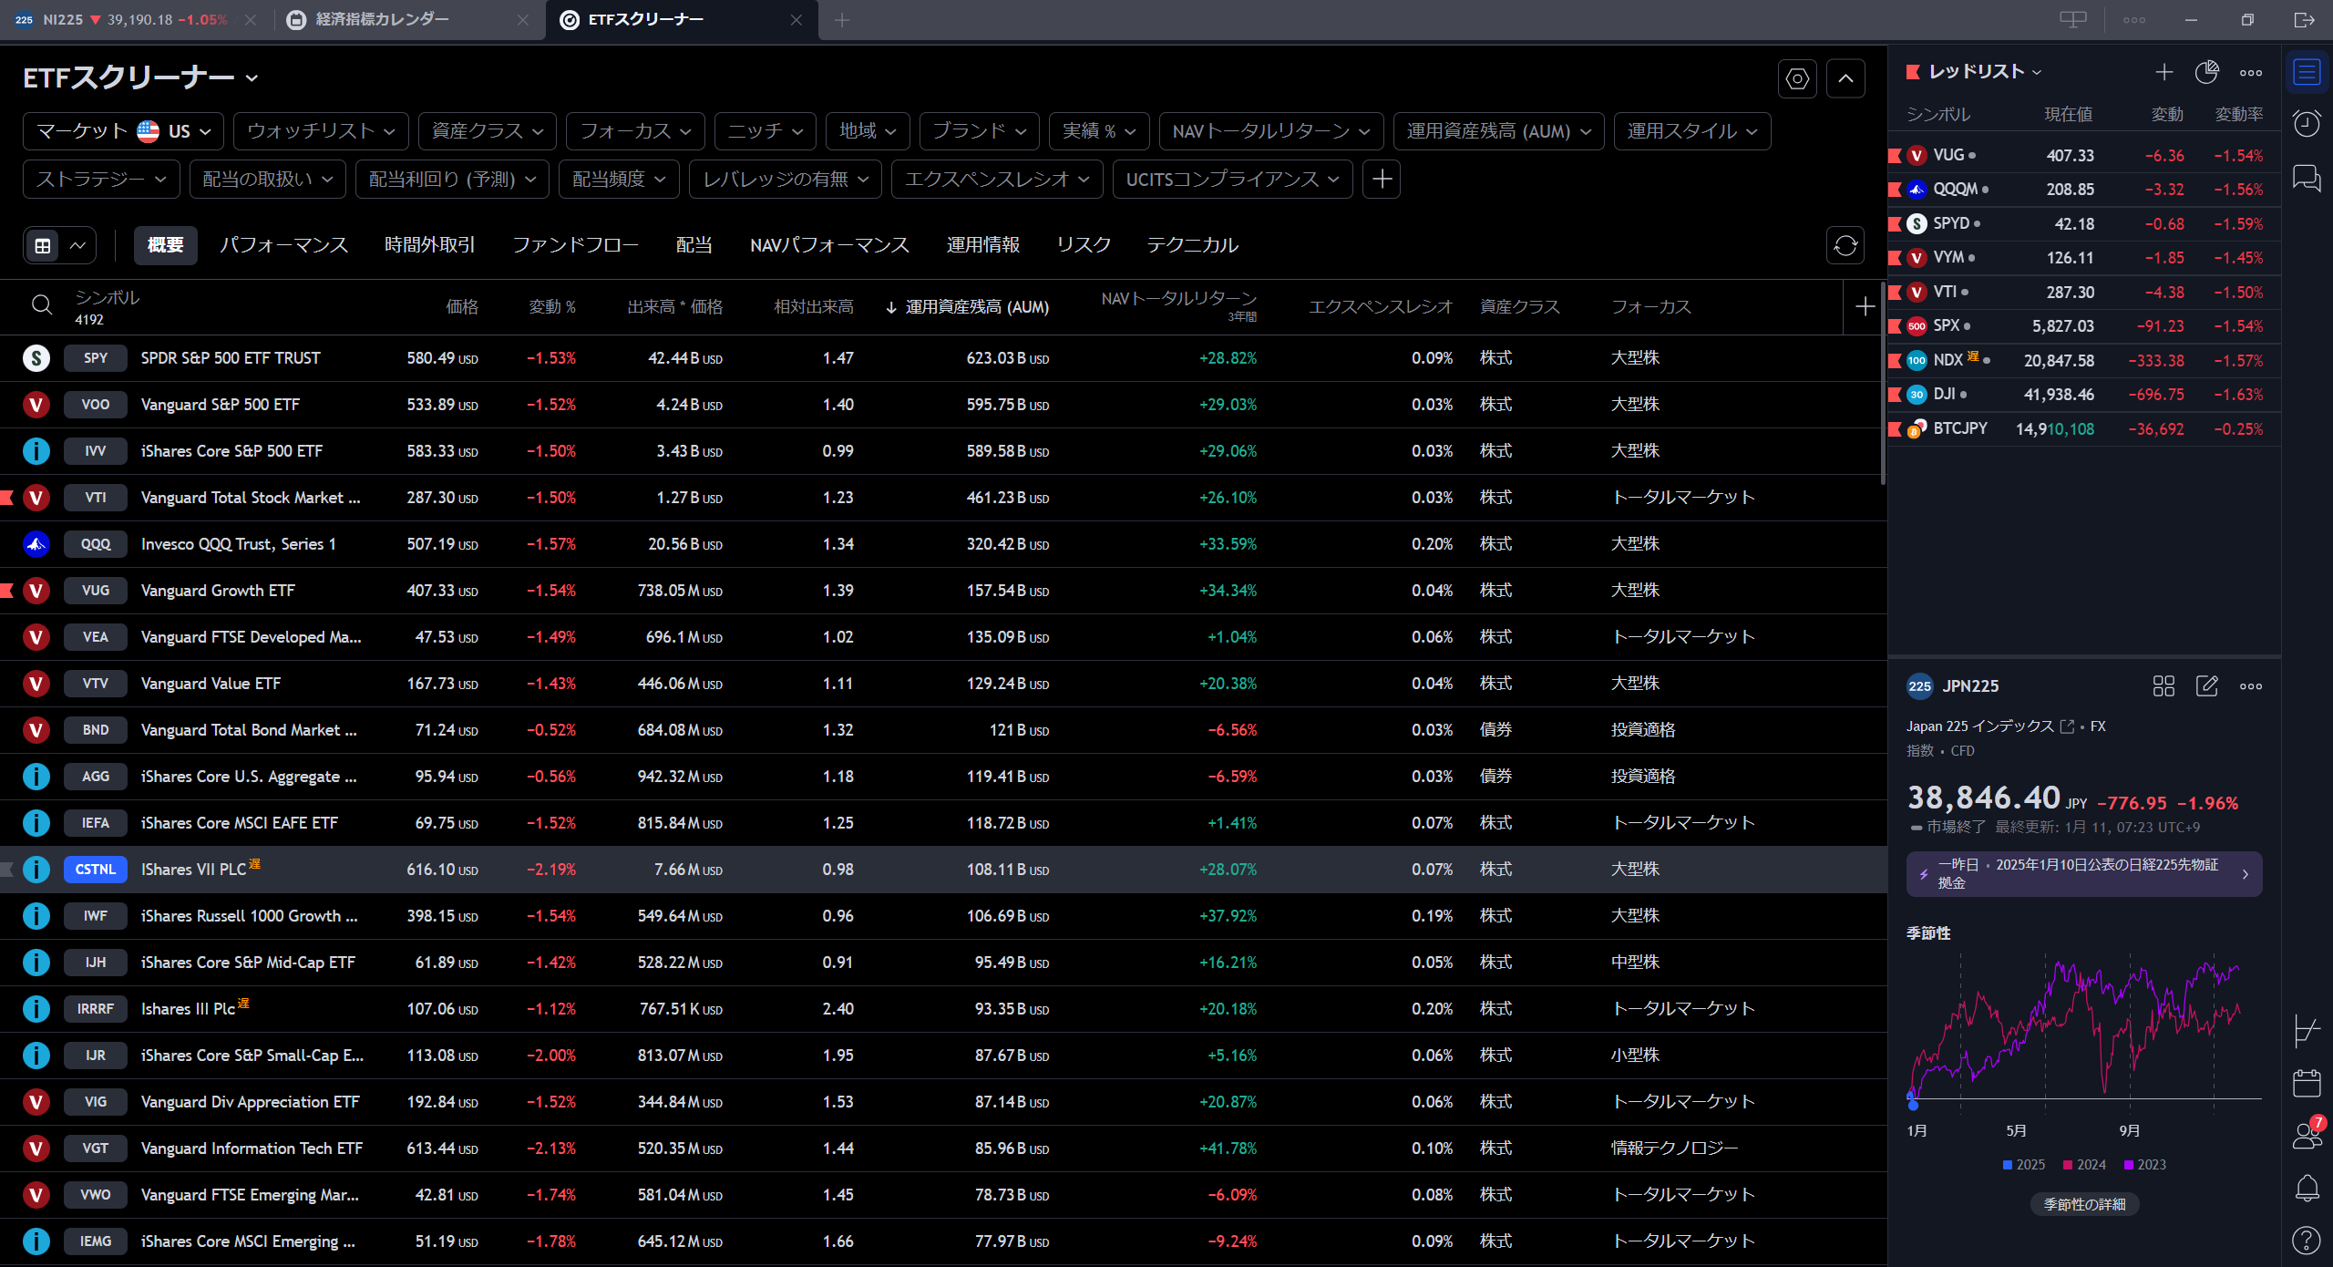The image size is (2333, 1267).
Task: Collapse the filter bar with the chevron button
Action: (1845, 78)
